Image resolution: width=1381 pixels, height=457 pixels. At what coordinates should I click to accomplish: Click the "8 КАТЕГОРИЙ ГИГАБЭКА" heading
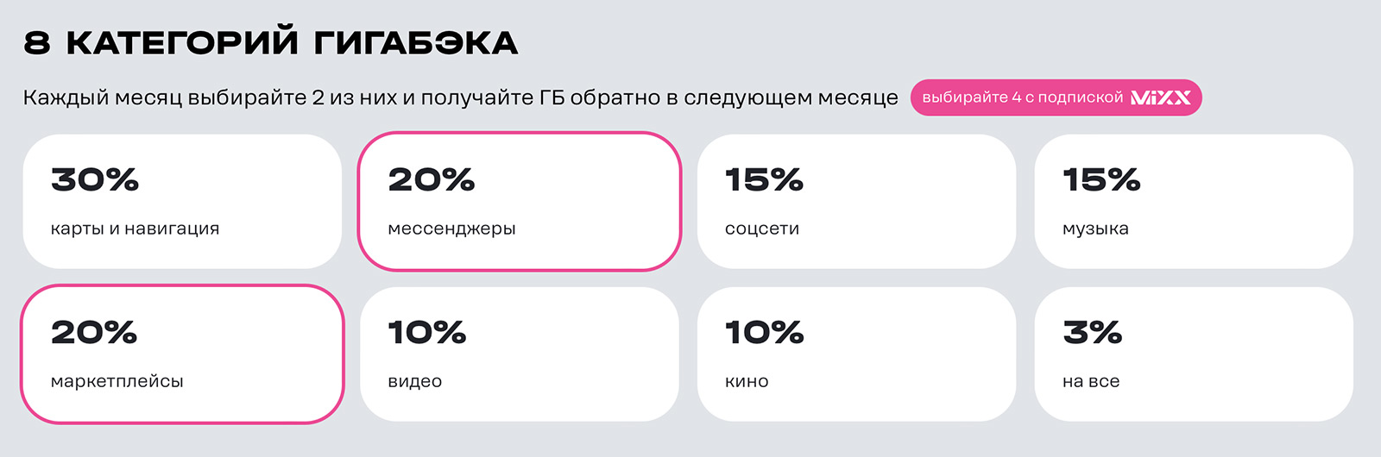click(270, 42)
